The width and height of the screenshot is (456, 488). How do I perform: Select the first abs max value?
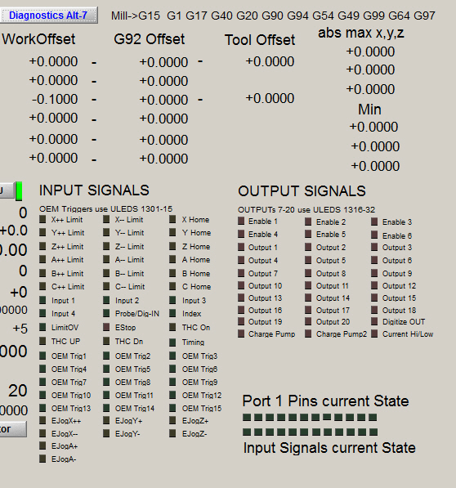370,51
